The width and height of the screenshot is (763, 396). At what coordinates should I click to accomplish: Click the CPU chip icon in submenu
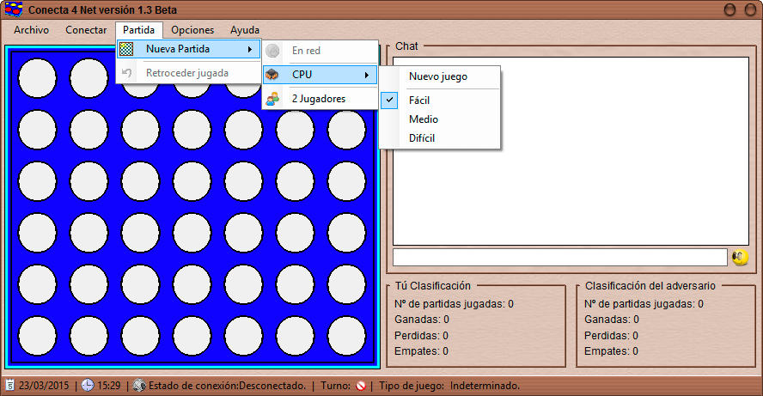pyautogui.click(x=272, y=75)
